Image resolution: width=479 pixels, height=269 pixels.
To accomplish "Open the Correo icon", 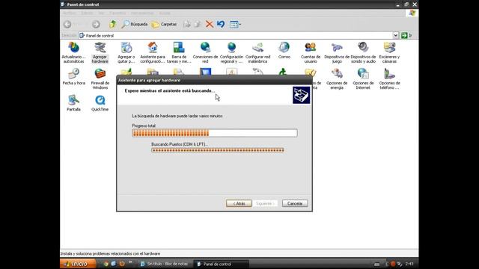I will click(x=284, y=50).
